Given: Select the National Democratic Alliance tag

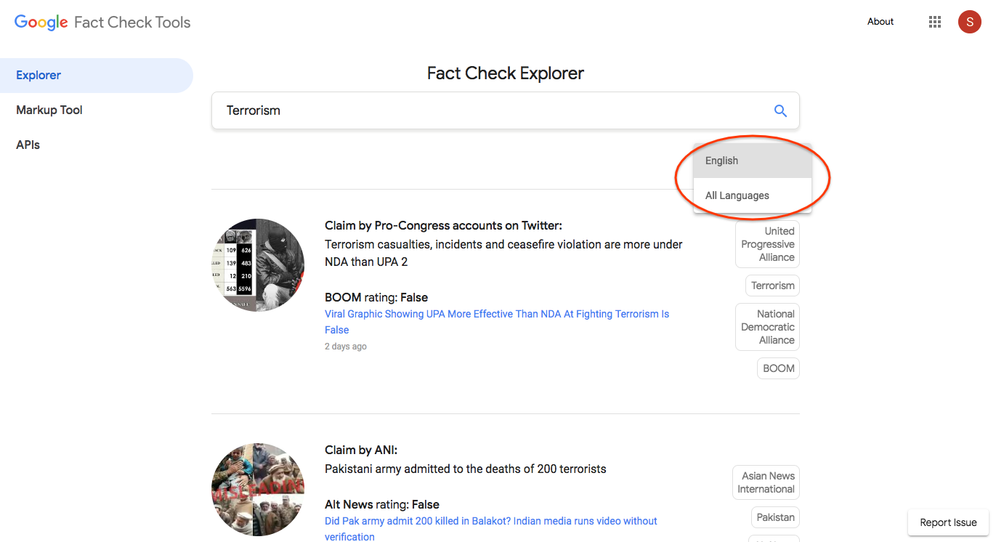Looking at the screenshot, I should pos(767,327).
